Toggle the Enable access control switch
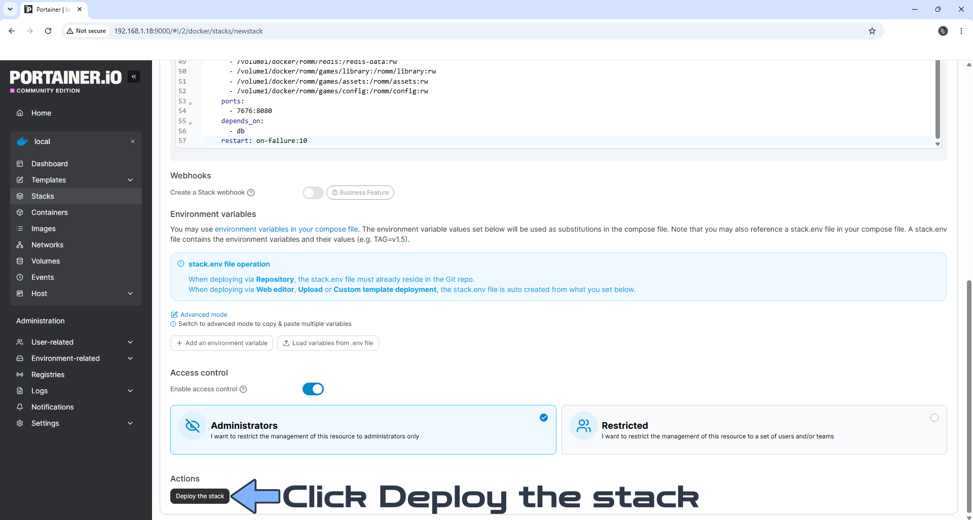 click(313, 389)
